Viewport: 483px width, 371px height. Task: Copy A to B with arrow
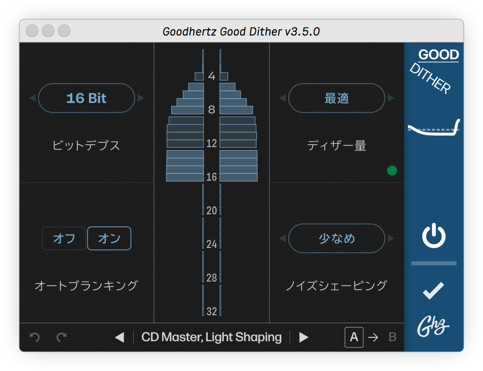click(373, 337)
